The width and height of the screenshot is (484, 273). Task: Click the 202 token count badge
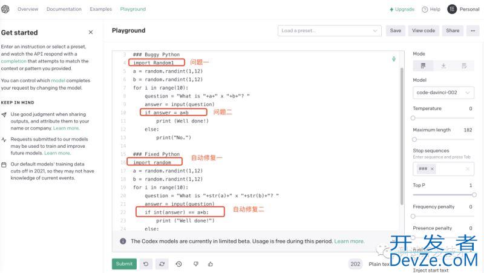[x=355, y=264]
